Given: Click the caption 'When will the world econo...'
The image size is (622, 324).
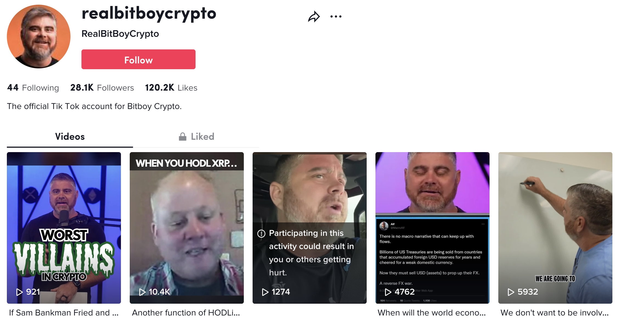Looking at the screenshot, I should pyautogui.click(x=432, y=313).
